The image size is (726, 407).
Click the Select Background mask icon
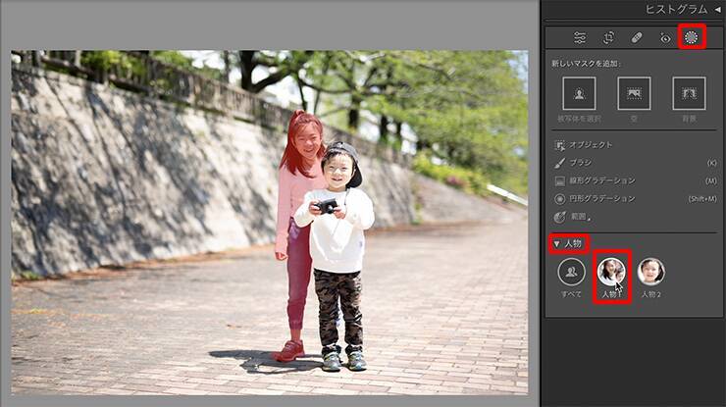(x=689, y=94)
